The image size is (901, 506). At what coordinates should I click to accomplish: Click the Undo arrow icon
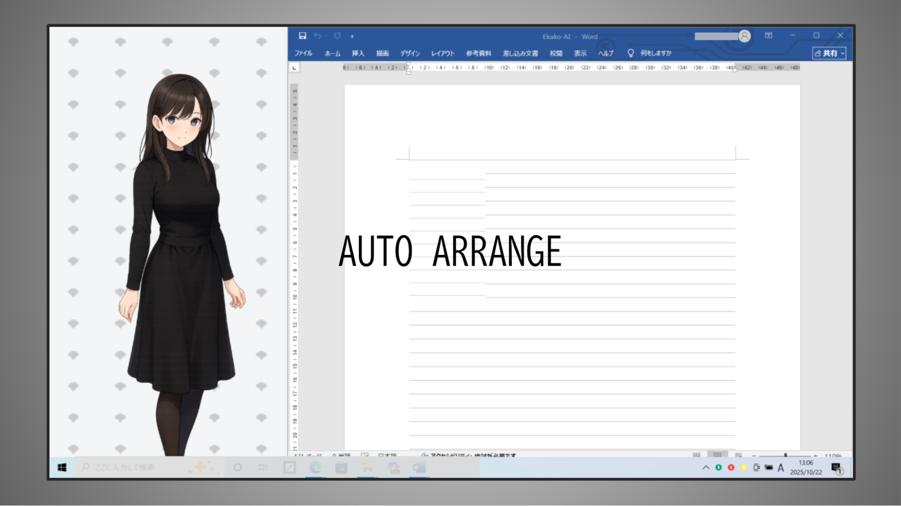coord(317,36)
